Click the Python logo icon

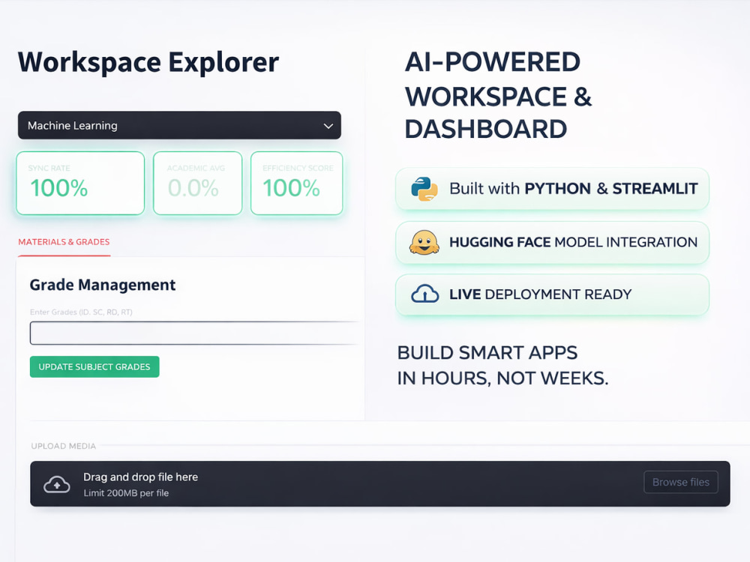coord(424,189)
